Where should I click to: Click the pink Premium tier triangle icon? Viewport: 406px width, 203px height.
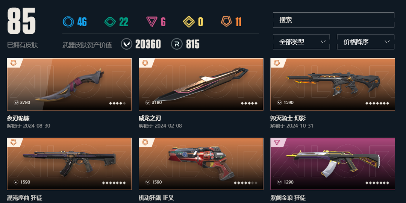tap(152, 22)
